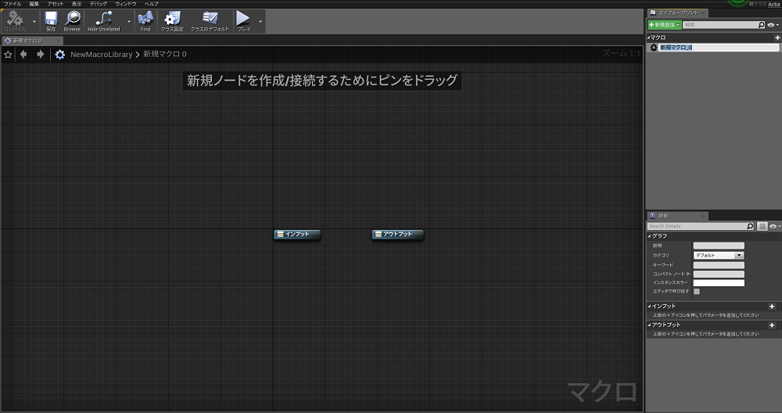Open the Compile options dropdown arrow
782x413 pixels.
[34, 21]
